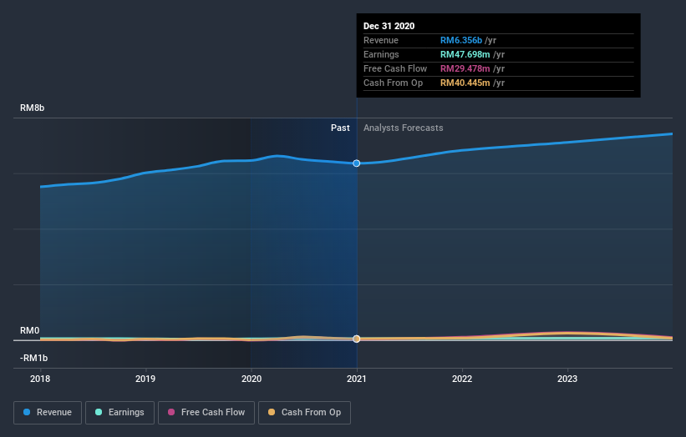Click the 2022 x-axis label

pyautogui.click(x=462, y=379)
